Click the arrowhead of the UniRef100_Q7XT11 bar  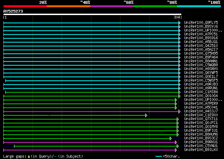tap(178, 119)
